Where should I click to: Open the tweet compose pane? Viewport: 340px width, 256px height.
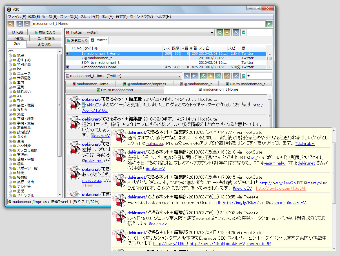tap(227, 76)
